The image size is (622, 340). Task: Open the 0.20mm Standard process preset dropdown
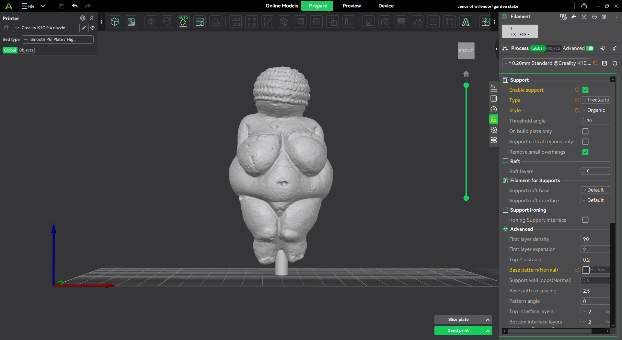coord(547,63)
